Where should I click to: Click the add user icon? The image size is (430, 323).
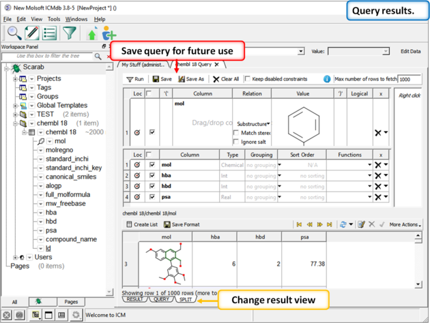click(x=109, y=34)
